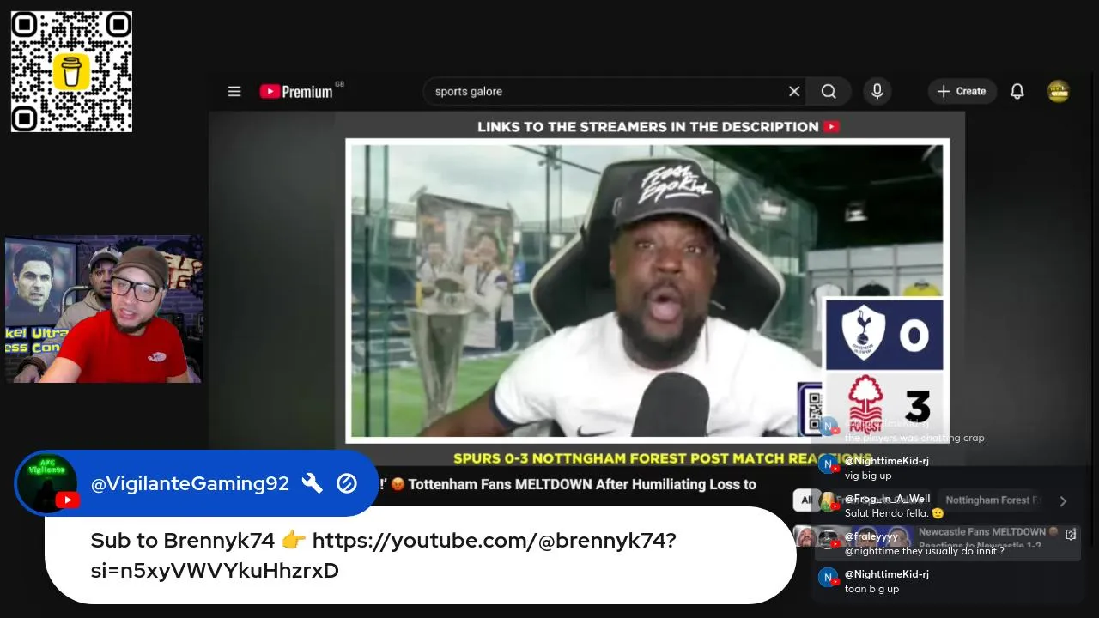Click the Nottingham Forest crest in score graphic

[x=865, y=405]
